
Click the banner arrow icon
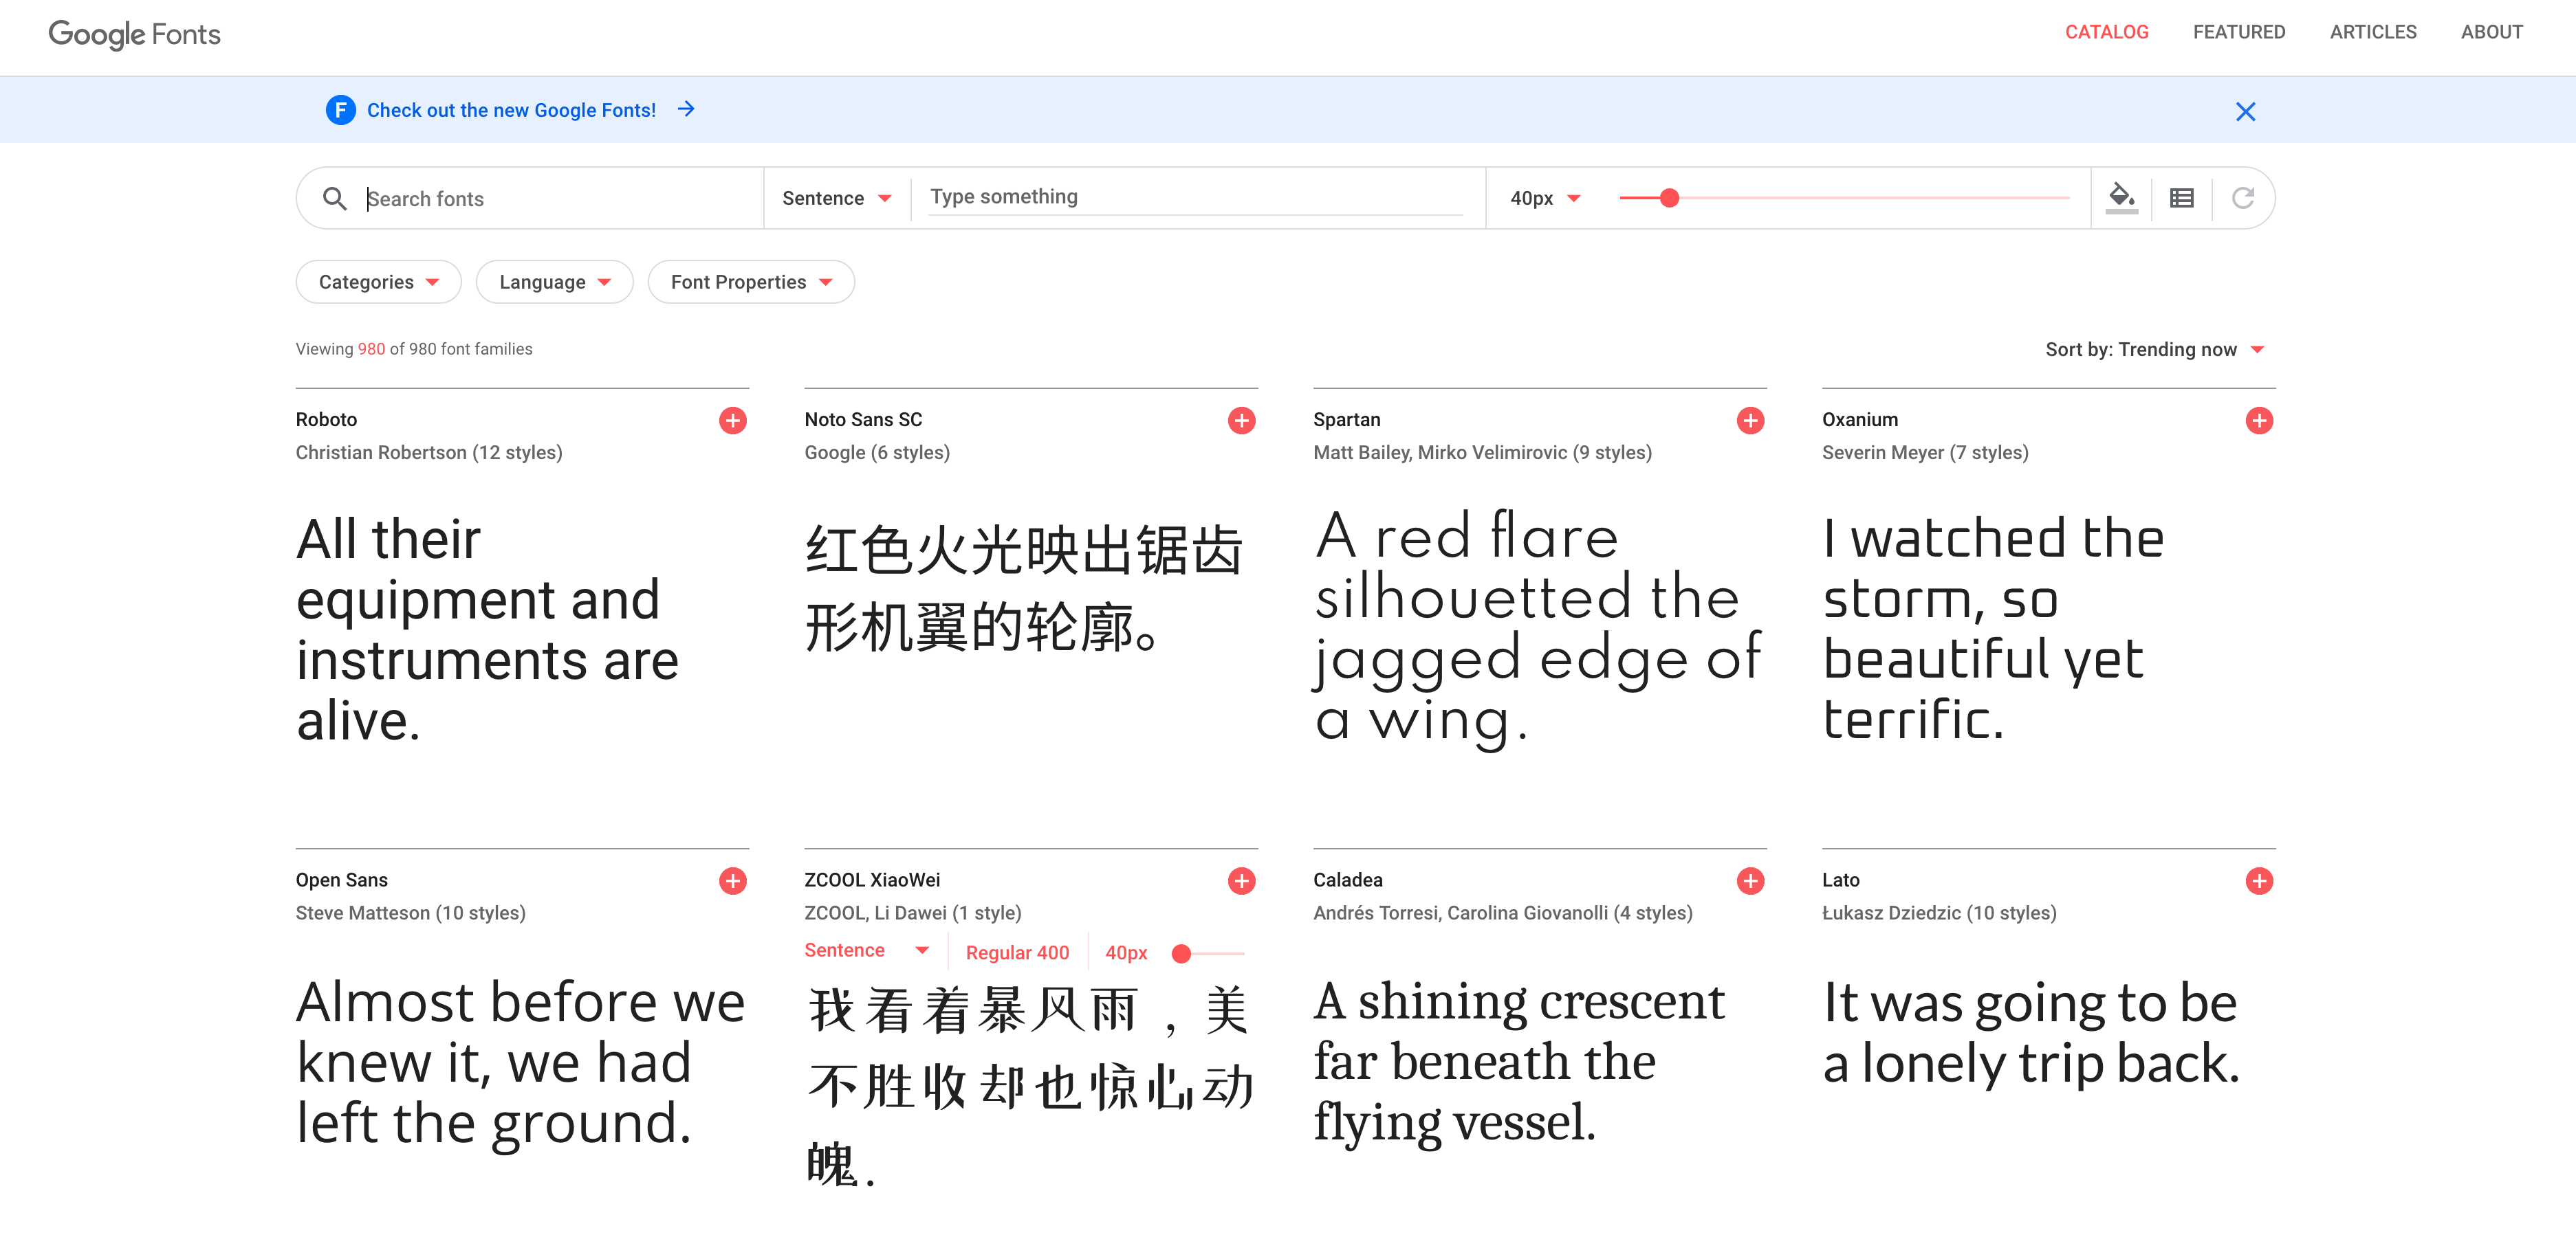(686, 109)
